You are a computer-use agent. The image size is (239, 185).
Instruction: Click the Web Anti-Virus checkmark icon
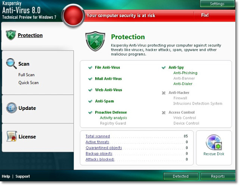[x=90, y=90]
